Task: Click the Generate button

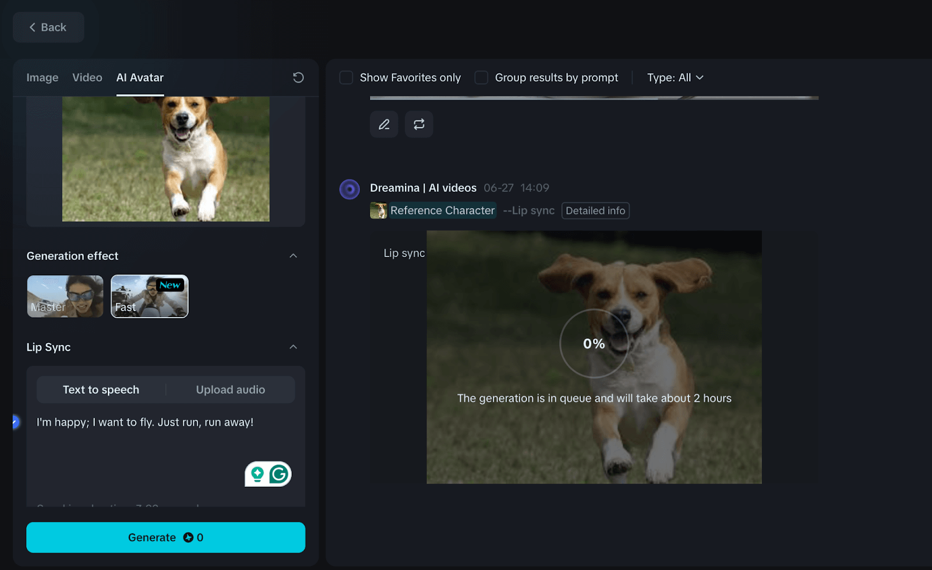Action: (x=166, y=537)
